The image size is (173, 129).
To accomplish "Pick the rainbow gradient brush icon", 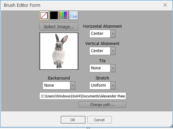I will point(63,16).
